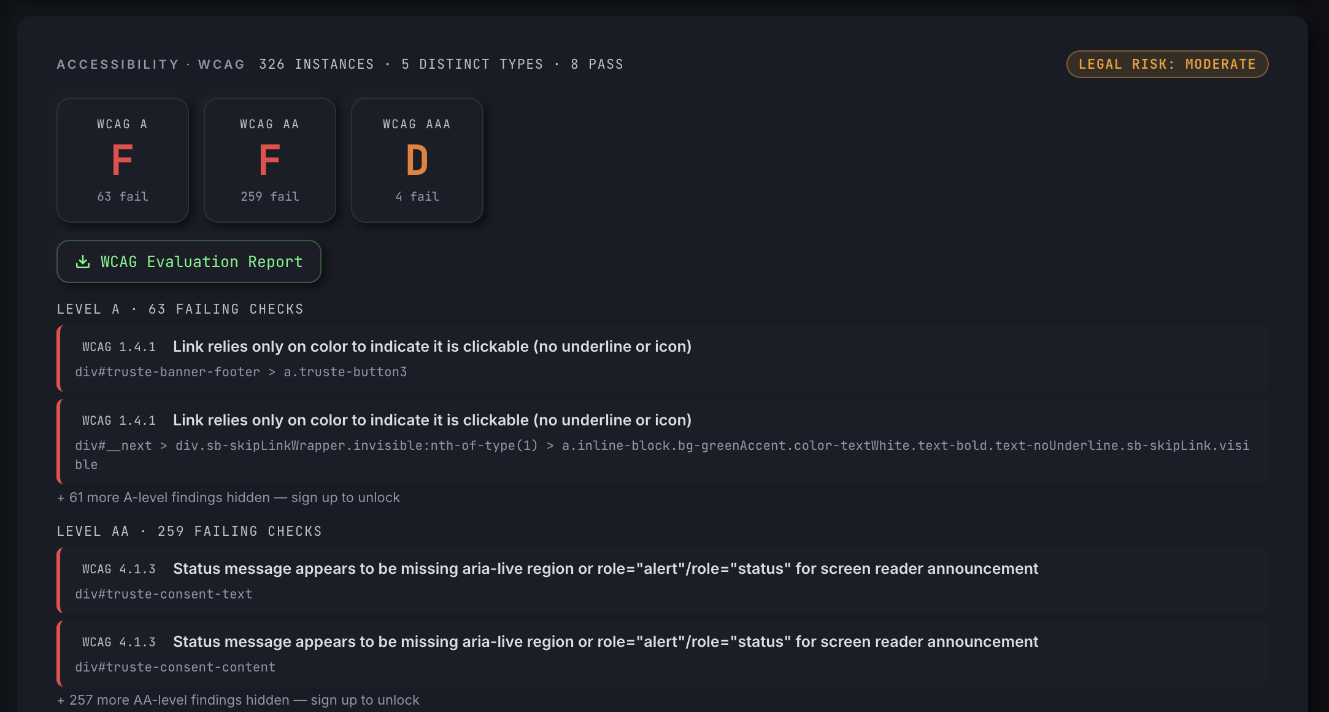Toggle the first WCAG 1.4.1 finding card
This screenshot has height=712, width=1329.
tap(430, 359)
